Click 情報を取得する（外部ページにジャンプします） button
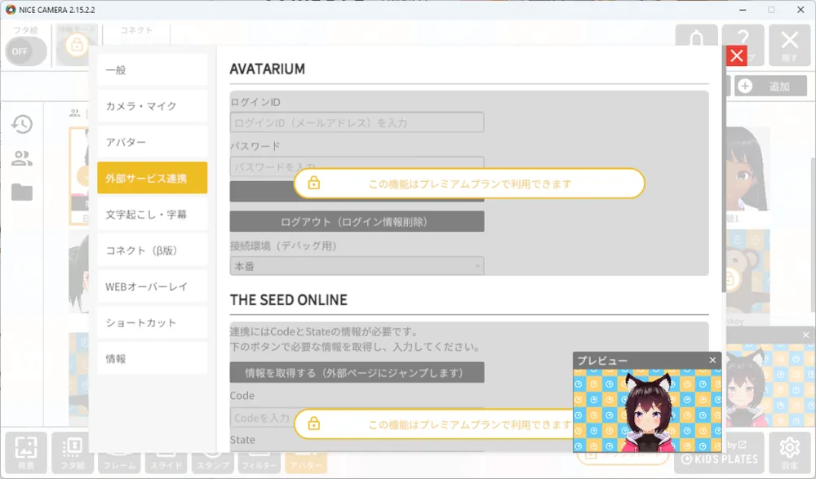Image resolution: width=816 pixels, height=479 pixels. point(357,373)
